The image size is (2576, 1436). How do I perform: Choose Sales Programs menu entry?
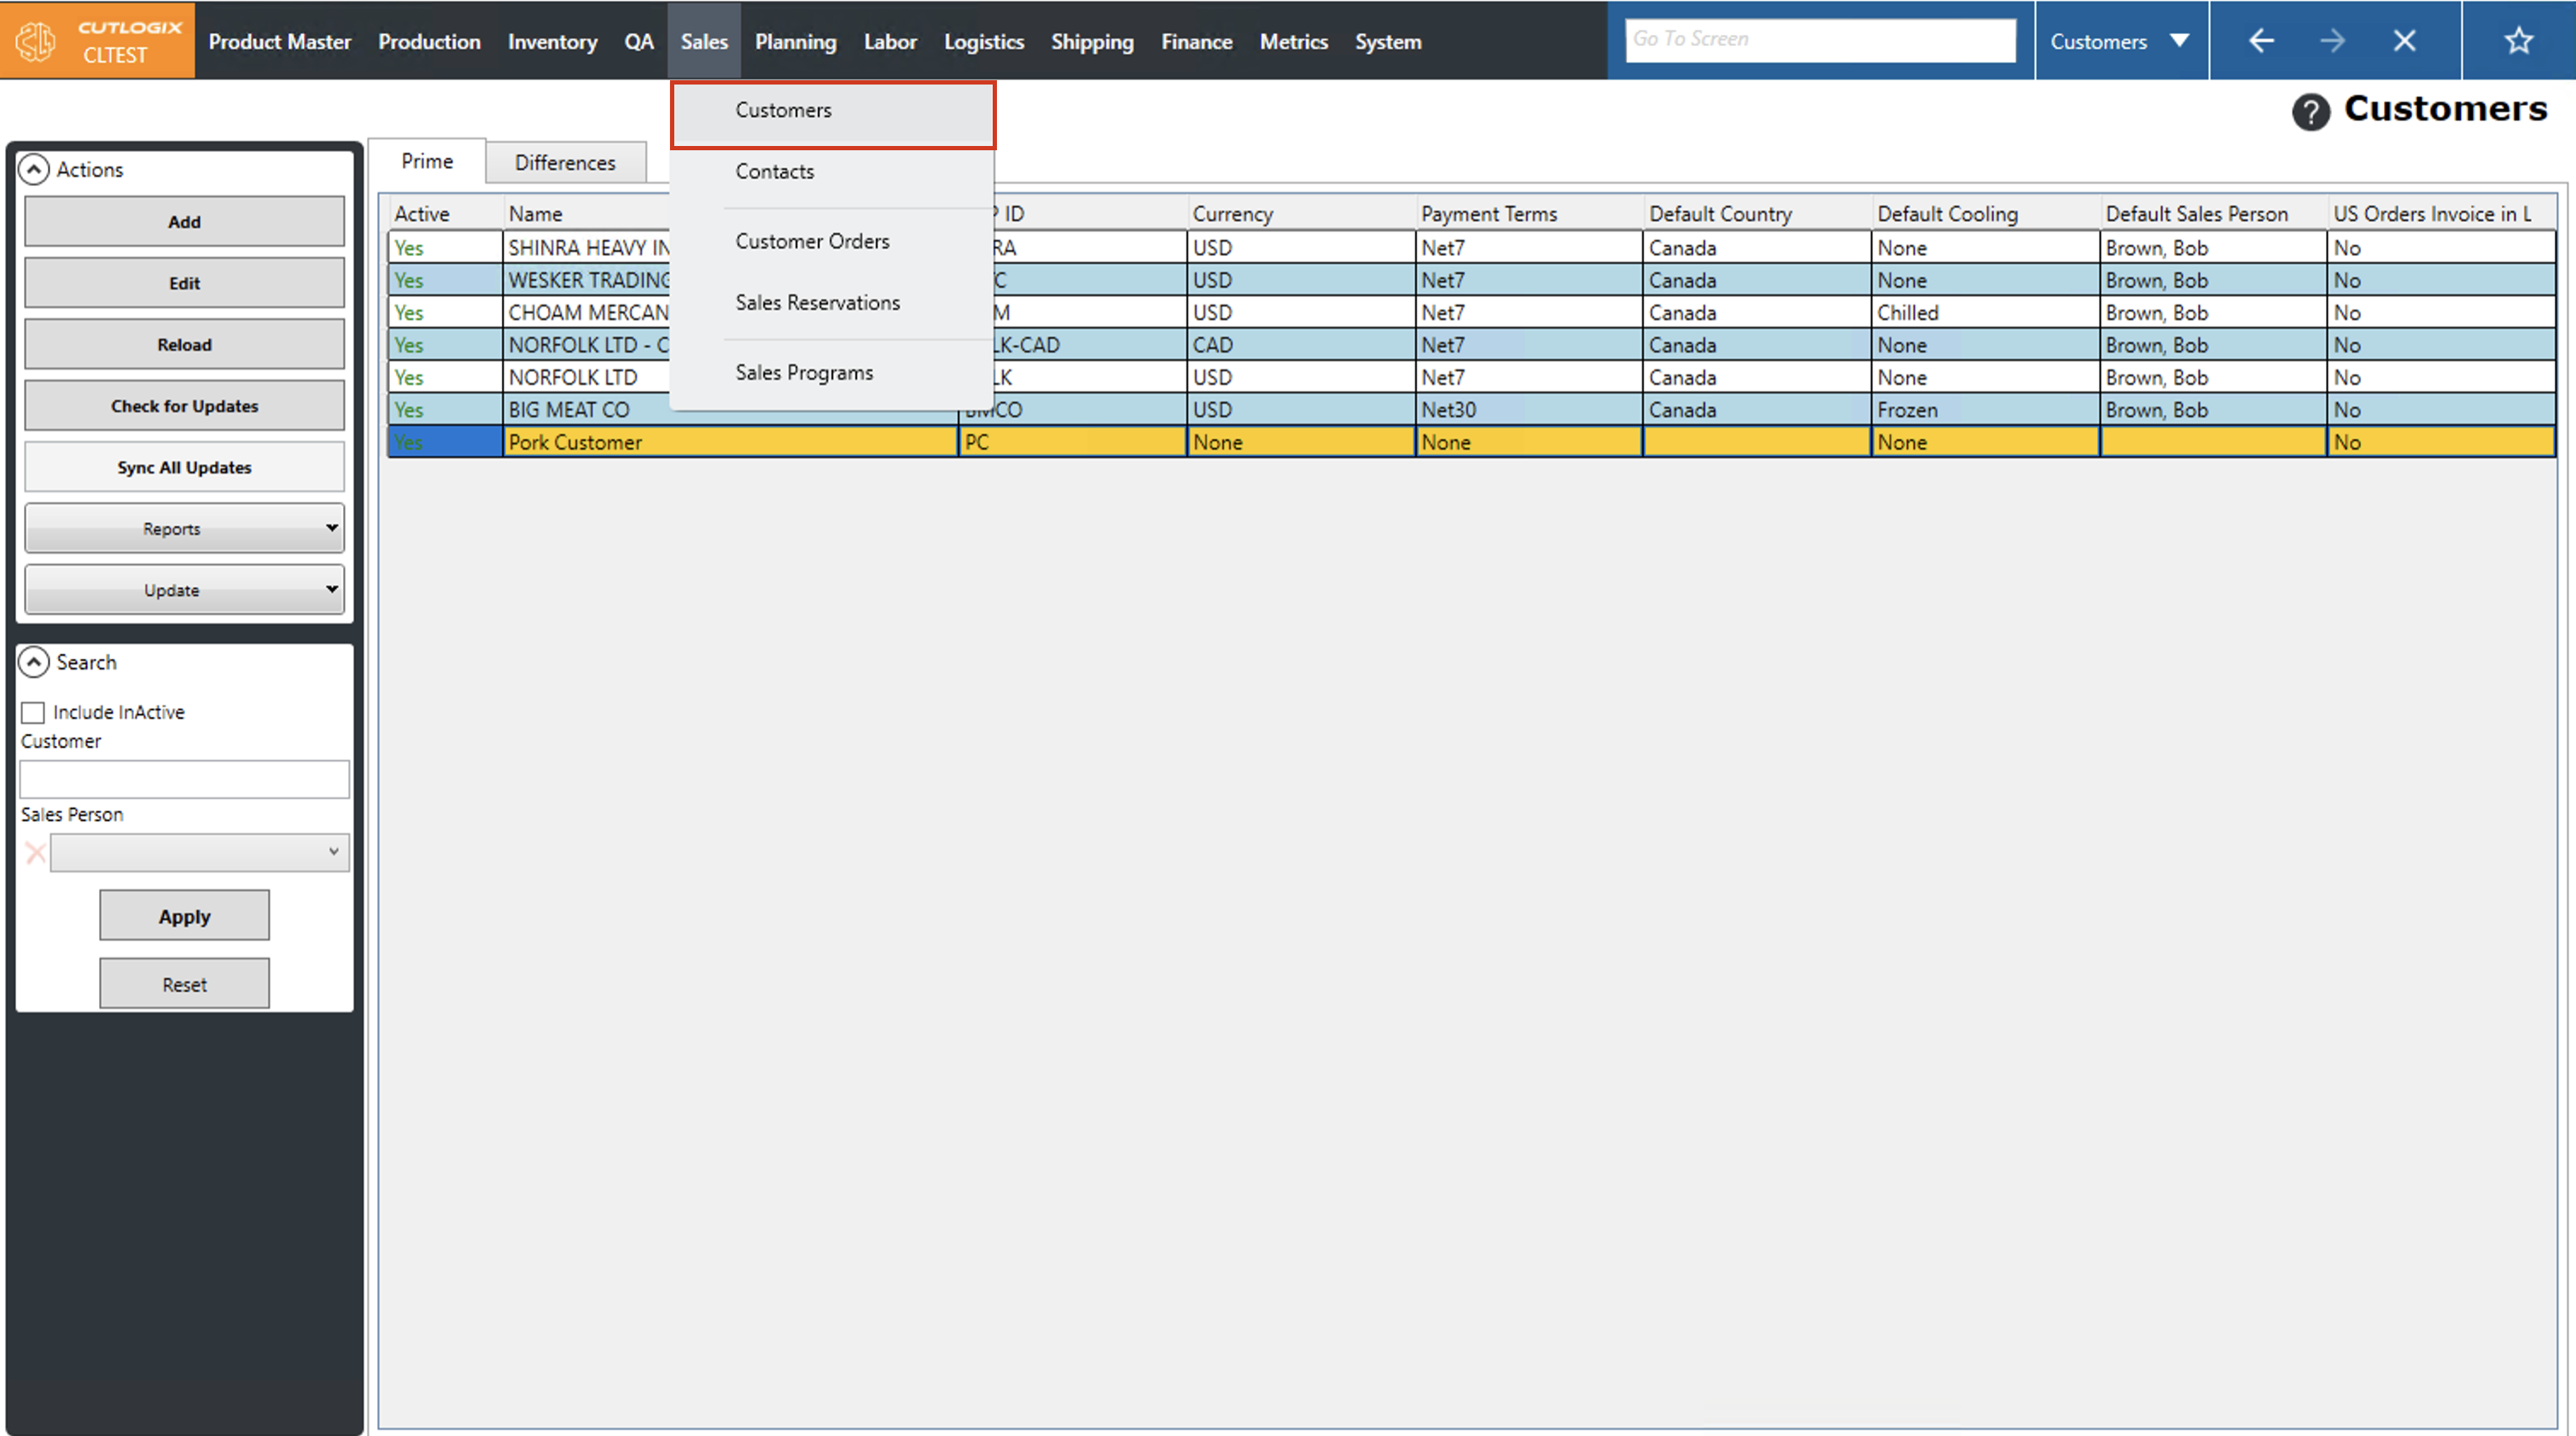pos(804,372)
